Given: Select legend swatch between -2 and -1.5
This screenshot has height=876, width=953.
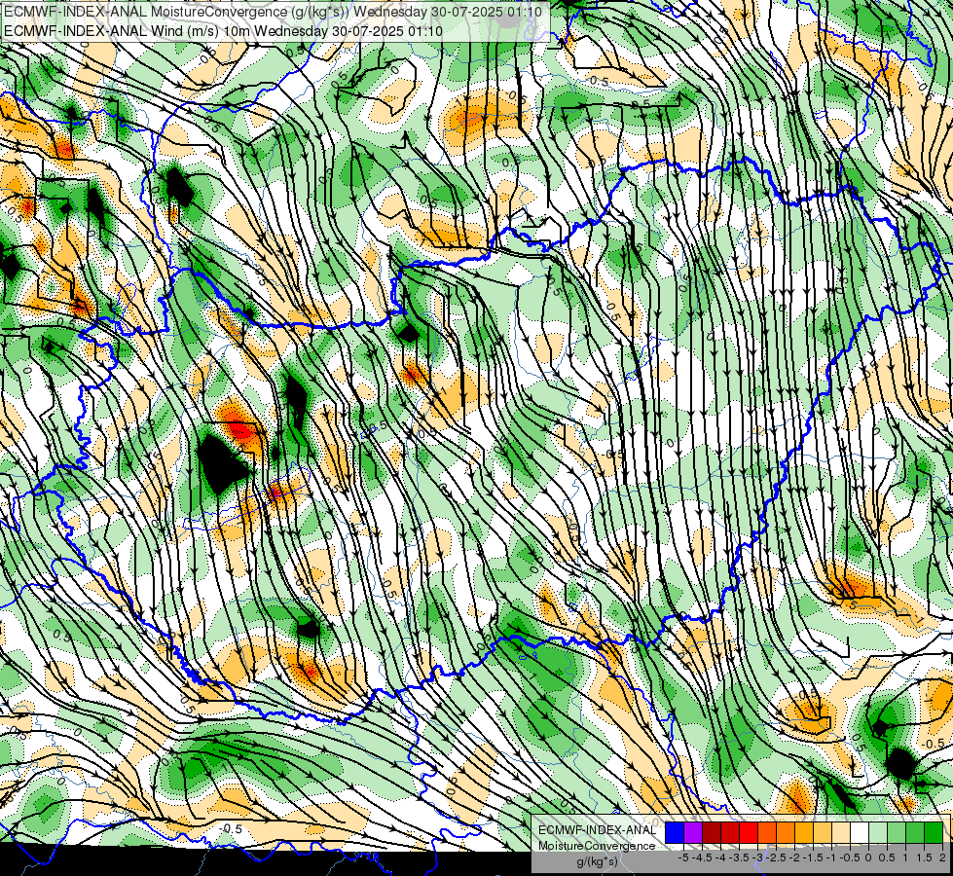Looking at the screenshot, I should point(803,832).
